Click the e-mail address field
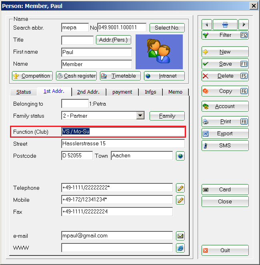This screenshot has height=265, width=260. pos(117,236)
